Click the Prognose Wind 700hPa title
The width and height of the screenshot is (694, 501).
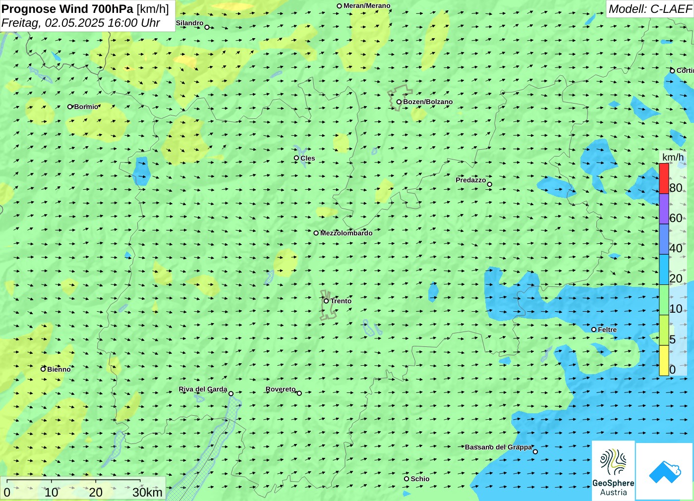(67, 9)
